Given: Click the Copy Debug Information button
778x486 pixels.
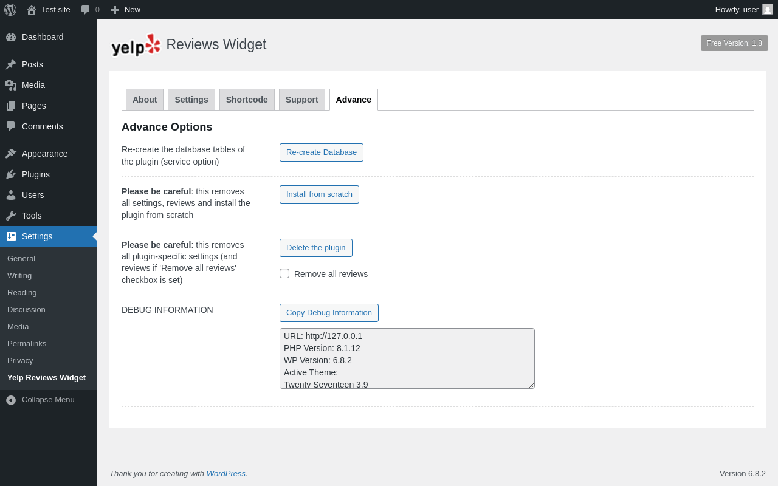Looking at the screenshot, I should (329, 313).
